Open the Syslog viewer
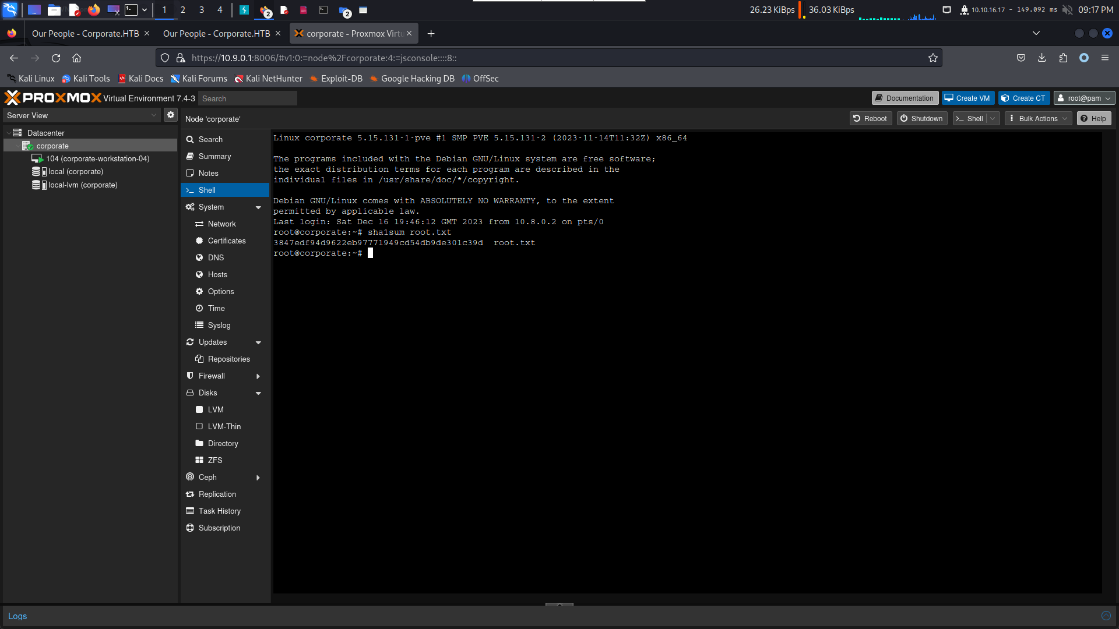The height and width of the screenshot is (629, 1119). 219,325
